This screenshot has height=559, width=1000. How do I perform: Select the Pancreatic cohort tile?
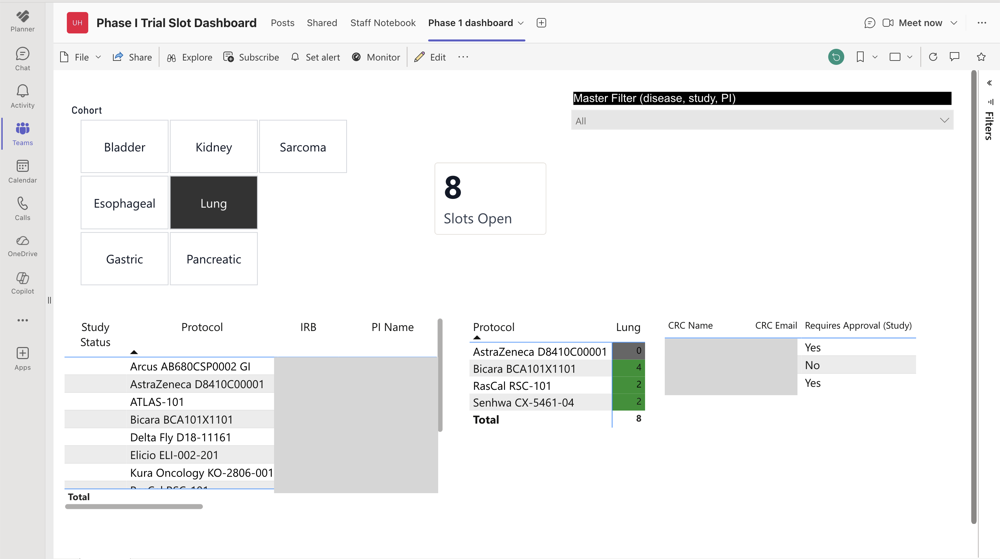(x=214, y=258)
